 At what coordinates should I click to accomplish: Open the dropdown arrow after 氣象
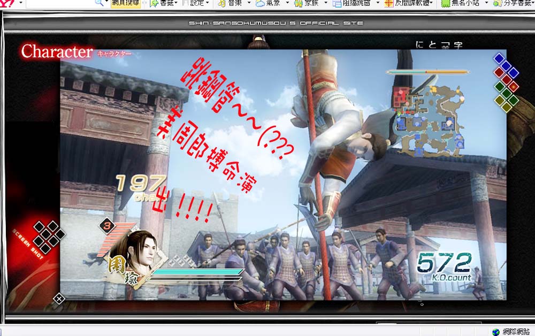tap(287, 3)
